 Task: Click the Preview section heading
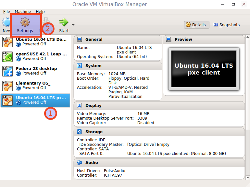coord(183,40)
